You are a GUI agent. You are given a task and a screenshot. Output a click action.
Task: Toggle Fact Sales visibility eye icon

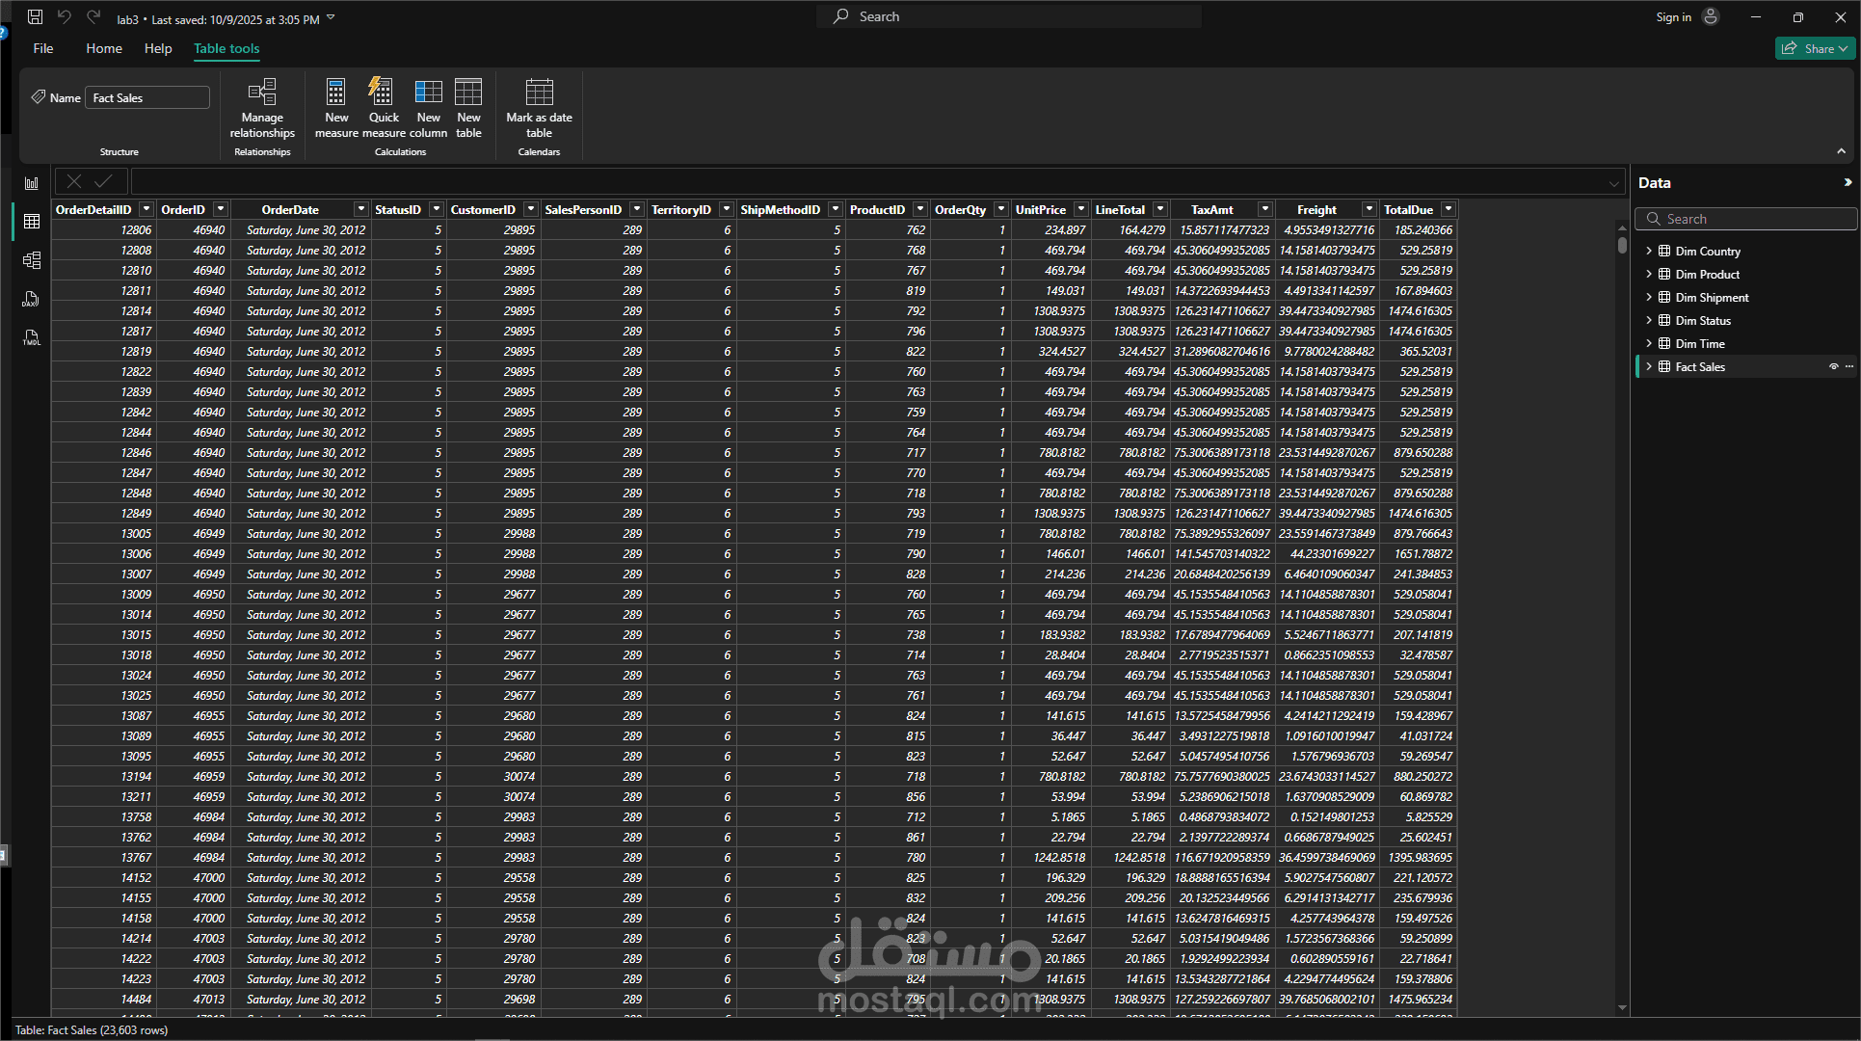click(x=1833, y=367)
